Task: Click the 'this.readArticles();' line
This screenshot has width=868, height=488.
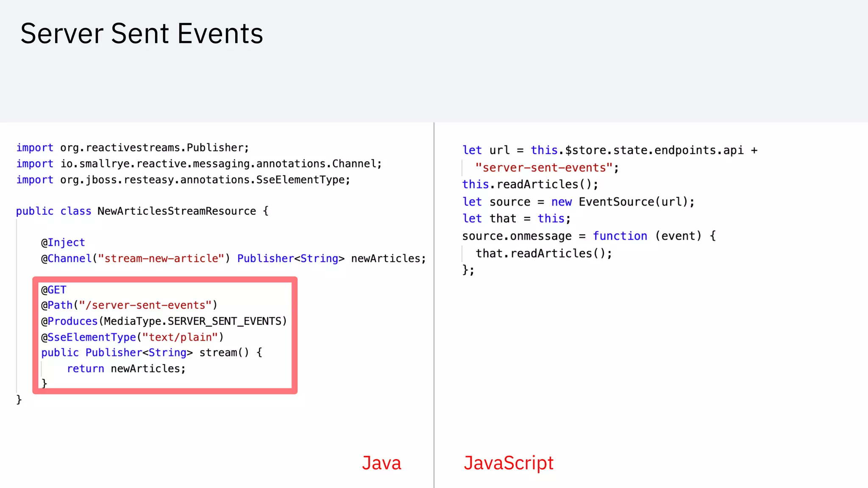Action: 530,185
